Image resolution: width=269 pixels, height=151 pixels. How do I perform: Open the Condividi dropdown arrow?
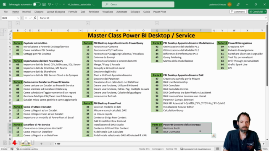[265, 12]
